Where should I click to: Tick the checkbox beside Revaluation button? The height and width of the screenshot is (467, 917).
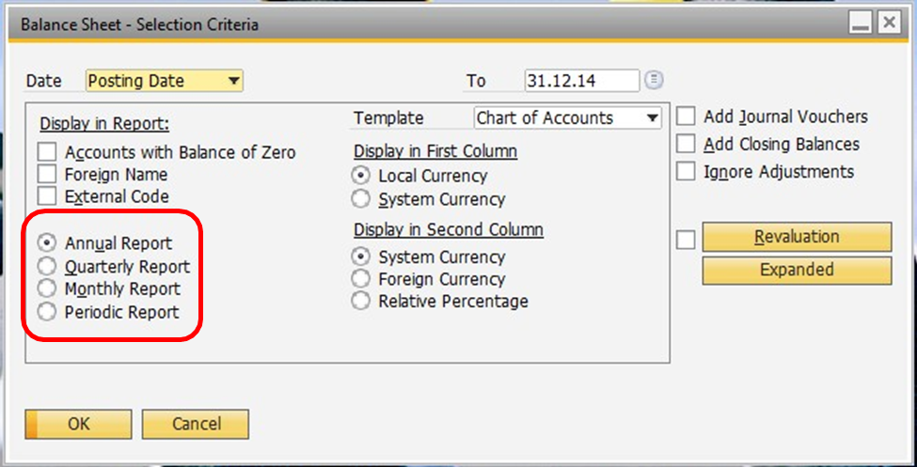pos(687,240)
